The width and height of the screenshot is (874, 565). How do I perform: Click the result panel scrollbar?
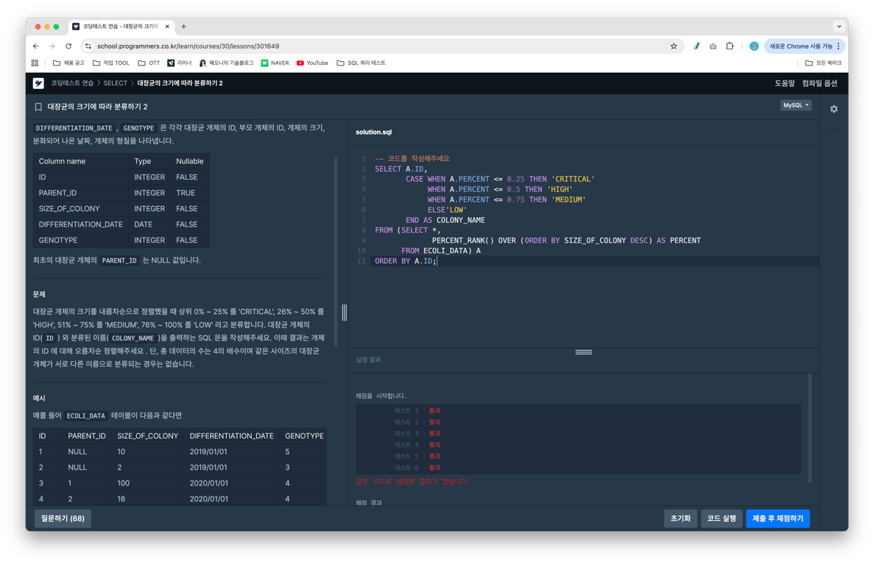(809, 427)
